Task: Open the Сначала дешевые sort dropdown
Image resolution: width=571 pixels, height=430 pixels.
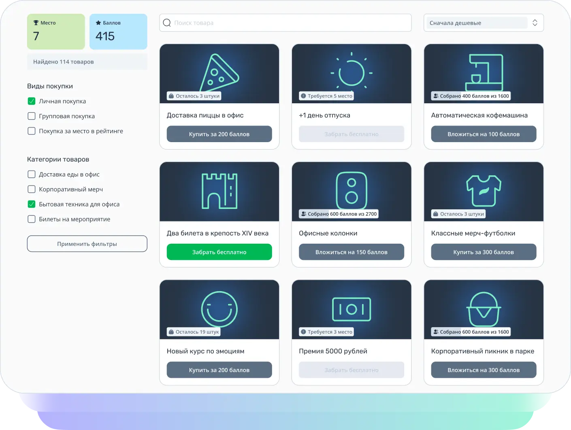Action: click(x=484, y=23)
